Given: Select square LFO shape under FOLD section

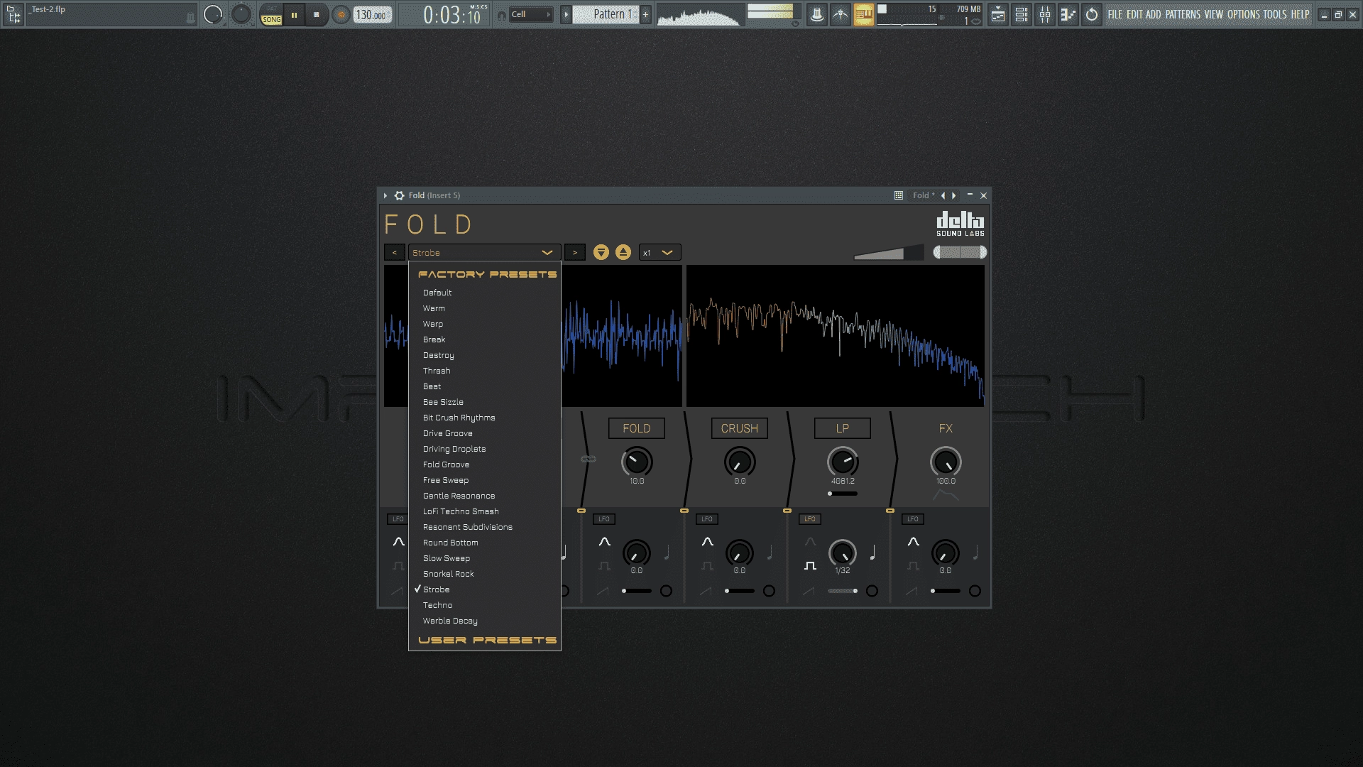Looking at the screenshot, I should 604,566.
